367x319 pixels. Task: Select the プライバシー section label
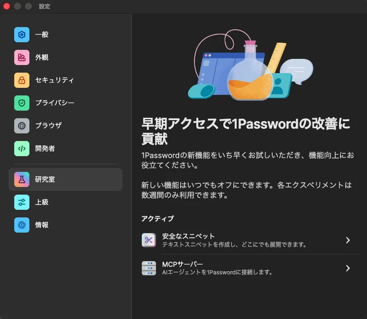click(x=55, y=103)
